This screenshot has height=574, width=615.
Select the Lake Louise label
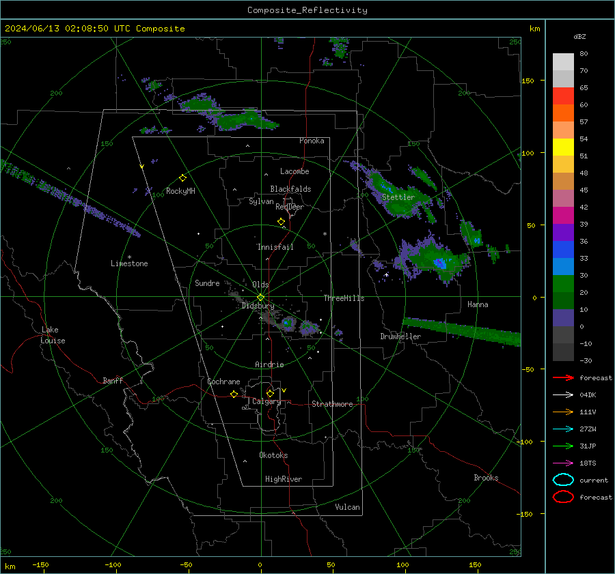[x=53, y=335]
